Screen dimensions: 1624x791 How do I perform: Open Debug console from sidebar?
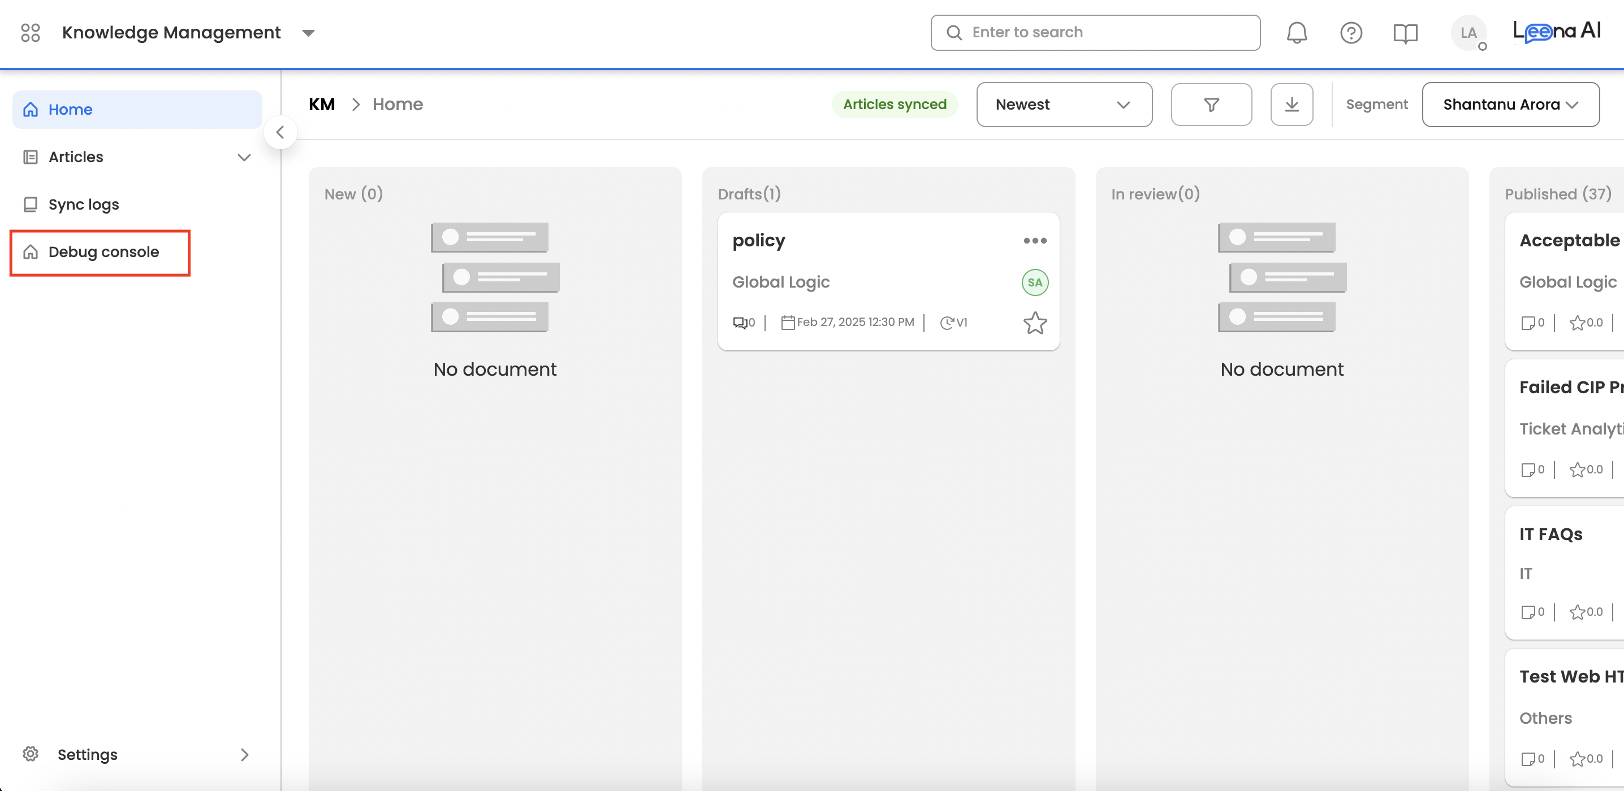(103, 252)
